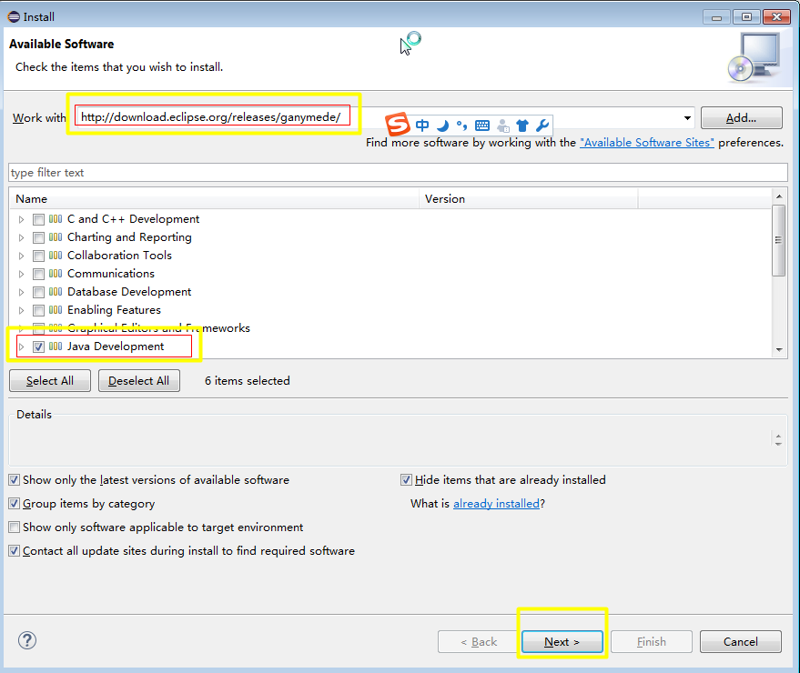The height and width of the screenshot is (673, 800).
Task: Expand the Communications node
Action: (x=21, y=275)
